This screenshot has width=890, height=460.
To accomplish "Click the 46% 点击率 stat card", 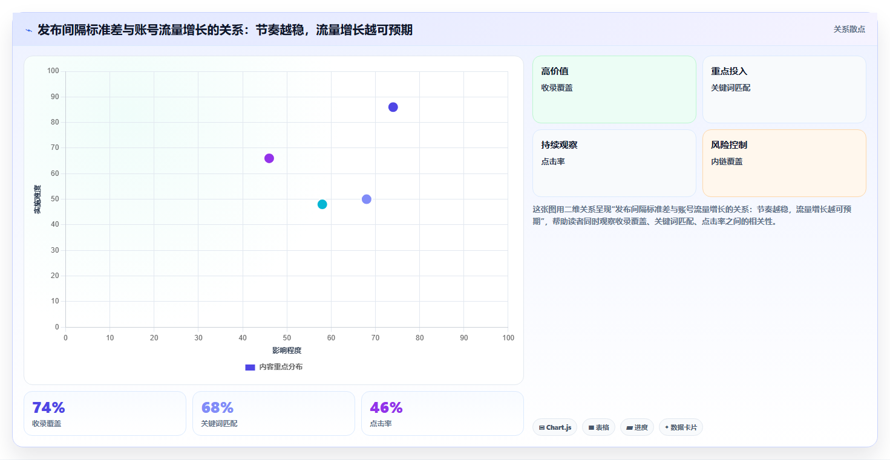I will click(442, 413).
